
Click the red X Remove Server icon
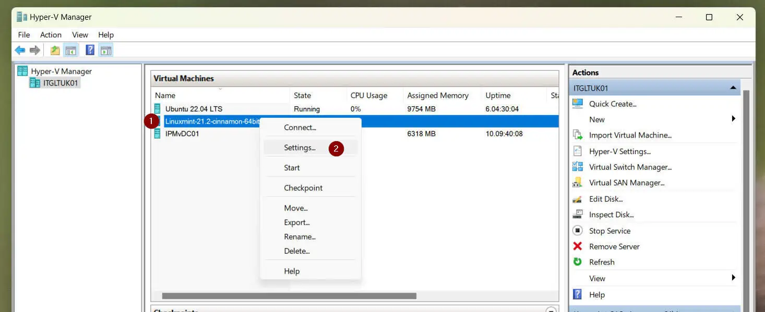point(578,246)
